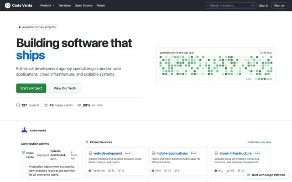The height and width of the screenshot is (182, 292).
Task: Click the 2 hours ago timestamp
Action: 74,155
